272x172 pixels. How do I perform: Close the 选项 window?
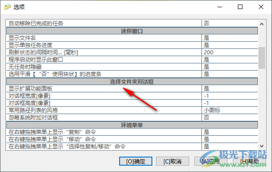tap(261, 7)
